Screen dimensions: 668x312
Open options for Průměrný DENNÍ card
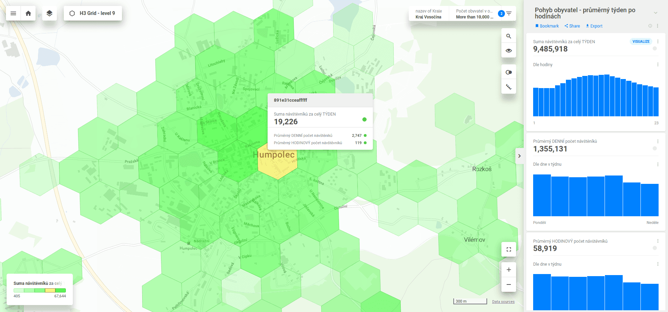coord(658,141)
